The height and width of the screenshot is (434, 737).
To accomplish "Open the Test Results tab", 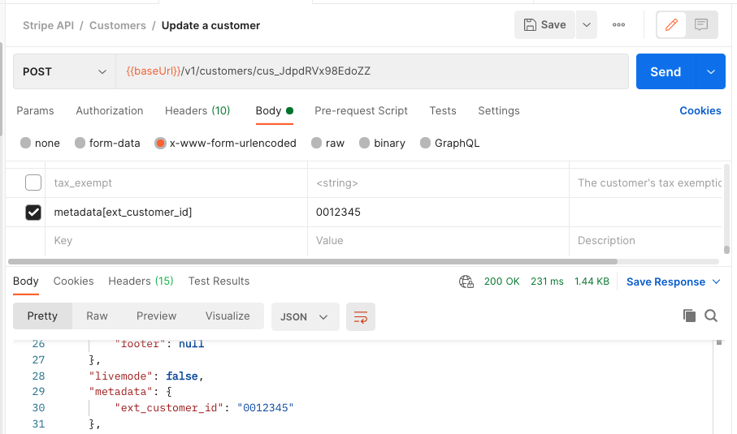I will [x=219, y=281].
